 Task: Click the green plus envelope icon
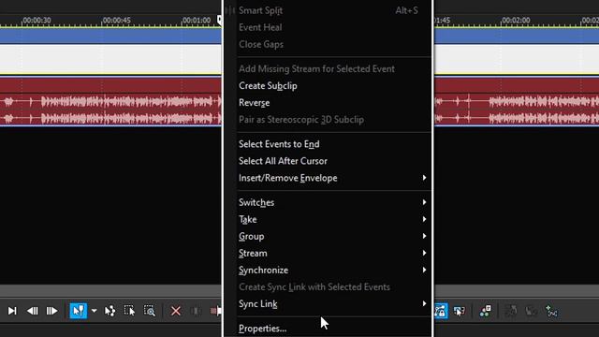point(551,311)
